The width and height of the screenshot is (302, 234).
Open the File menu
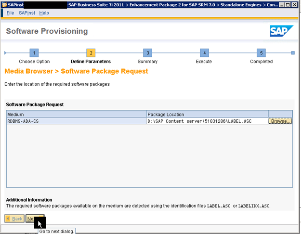pyautogui.click(x=10, y=13)
